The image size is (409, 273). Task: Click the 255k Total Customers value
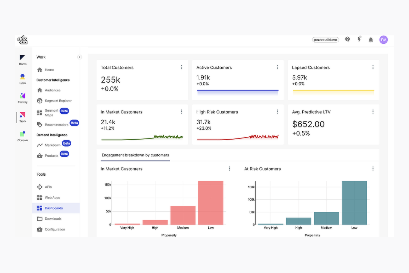pyautogui.click(x=110, y=80)
